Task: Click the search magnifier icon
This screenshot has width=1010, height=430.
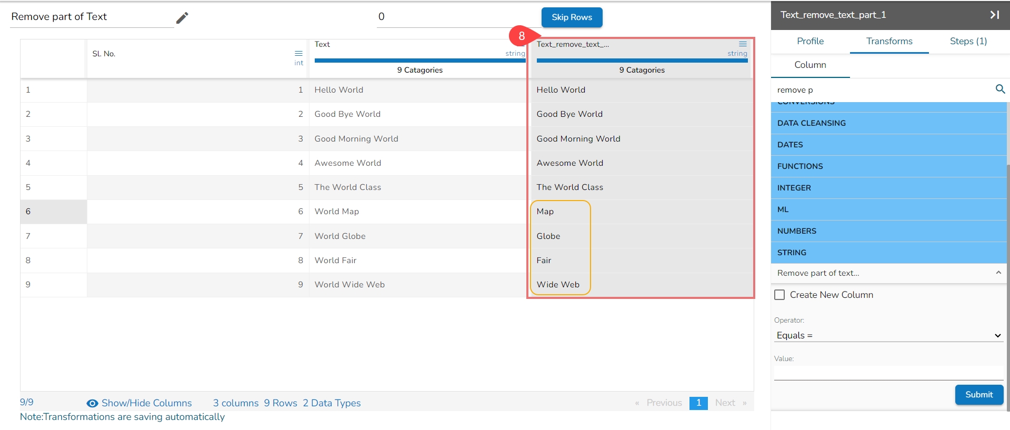Action: pyautogui.click(x=1000, y=89)
